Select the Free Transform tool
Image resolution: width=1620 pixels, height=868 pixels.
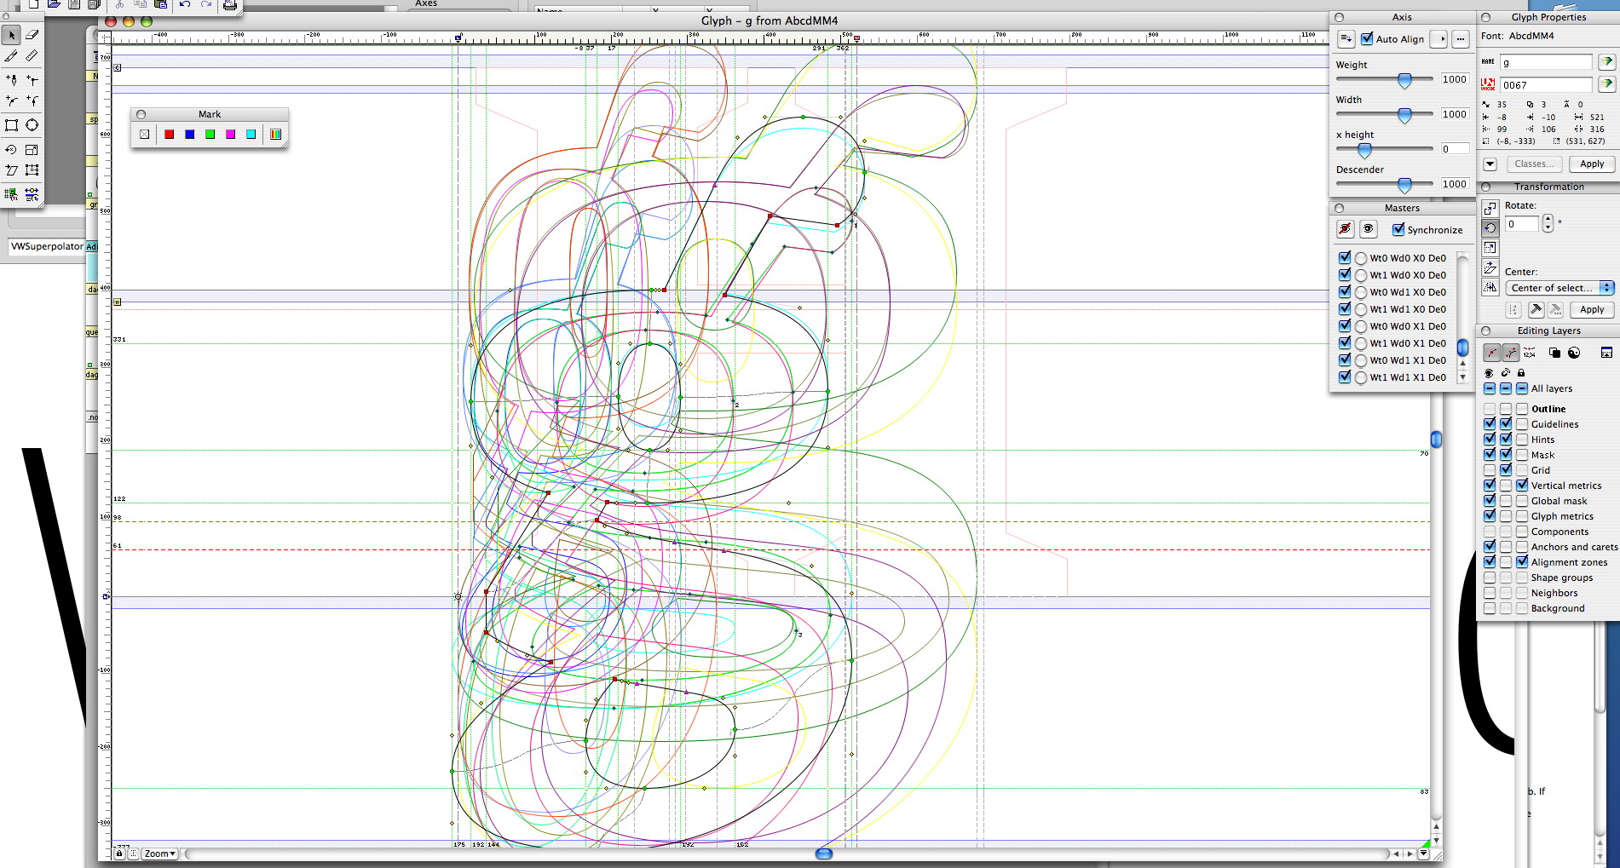click(x=32, y=170)
